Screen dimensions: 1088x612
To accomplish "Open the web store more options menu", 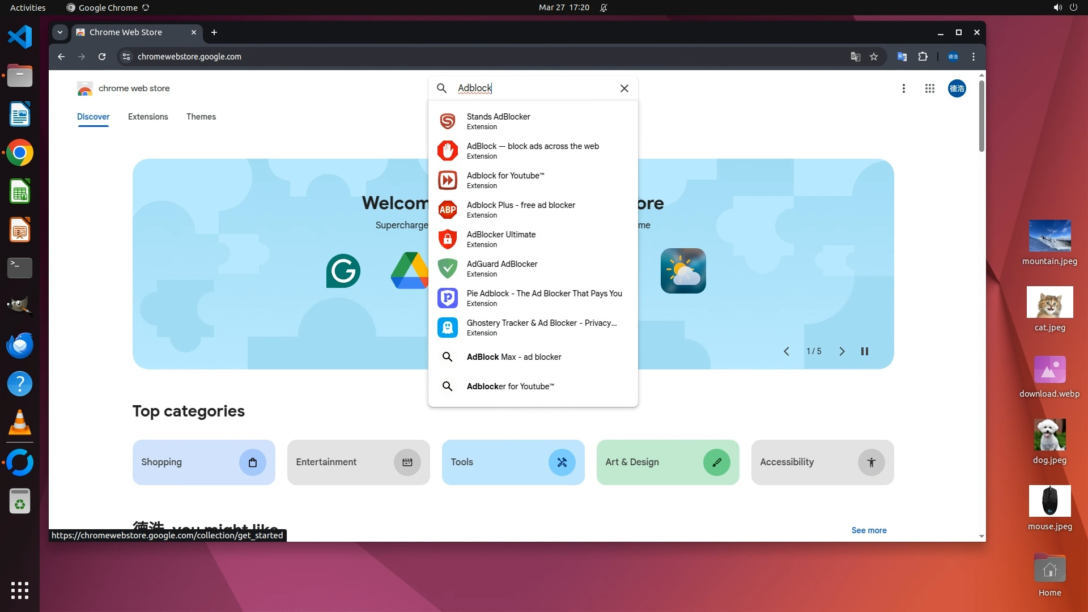I will [x=904, y=88].
